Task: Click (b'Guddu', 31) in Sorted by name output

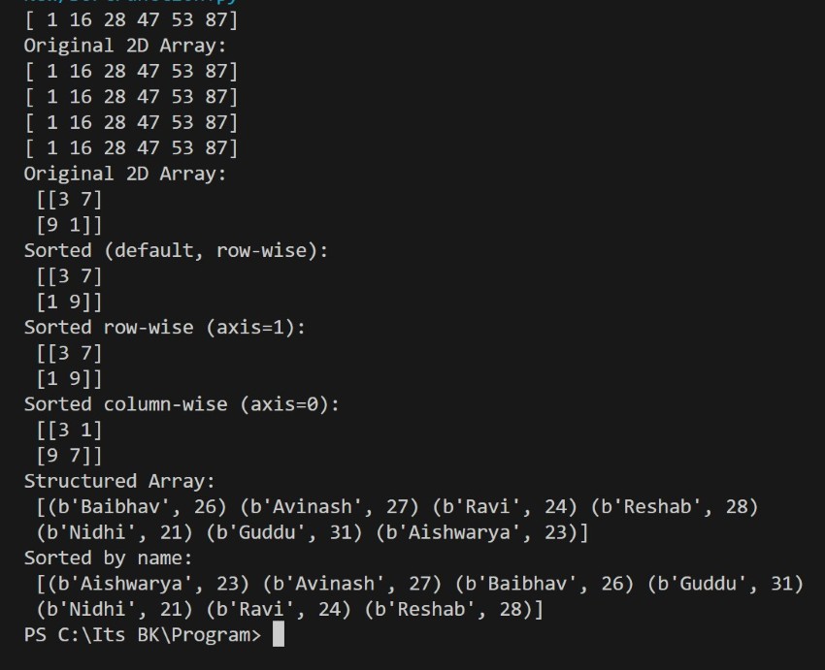Action: pos(726,584)
